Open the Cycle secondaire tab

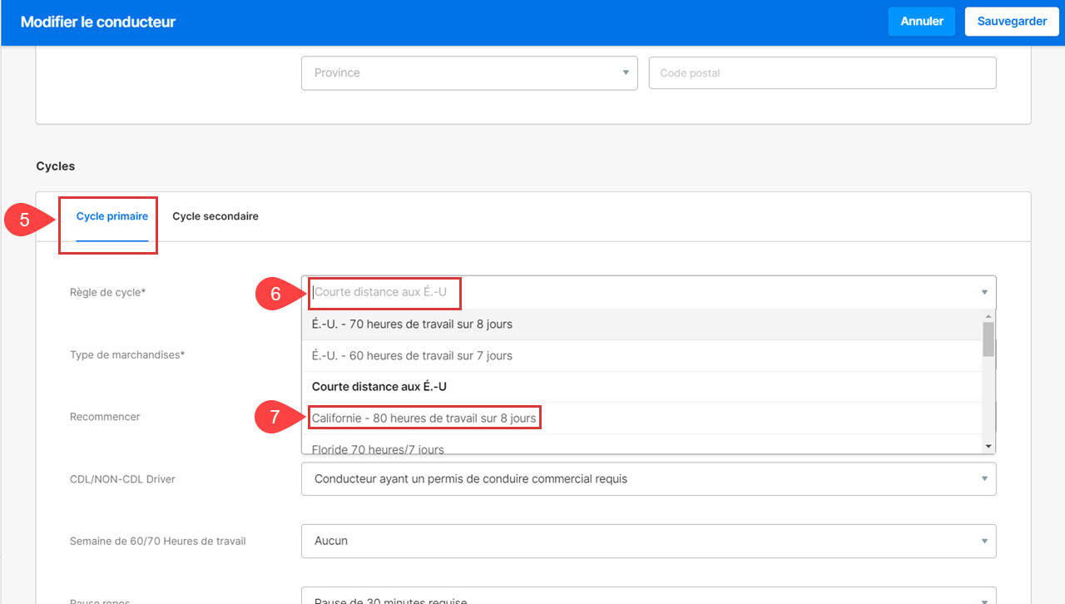point(215,216)
